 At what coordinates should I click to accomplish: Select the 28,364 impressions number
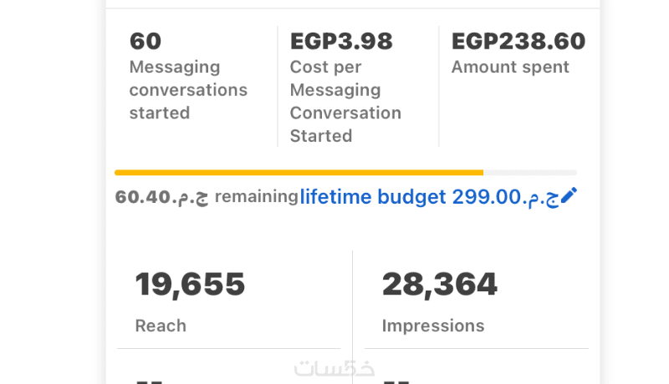[440, 285]
